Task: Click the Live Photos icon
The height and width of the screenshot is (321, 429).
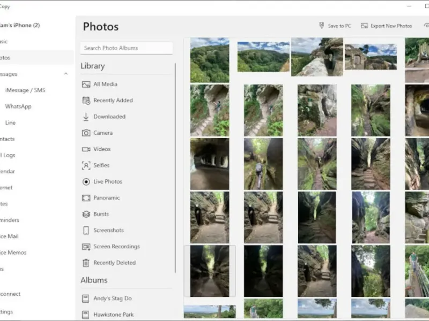Action: [86, 182]
